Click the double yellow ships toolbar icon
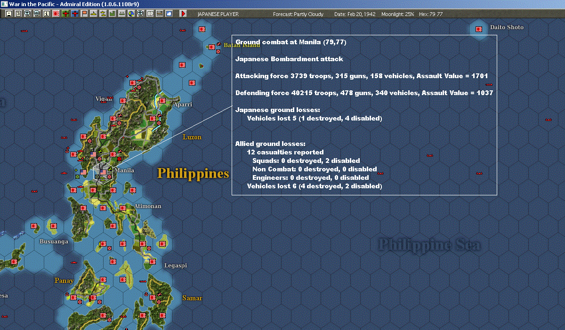This screenshot has height=330, width=565. [x=103, y=14]
